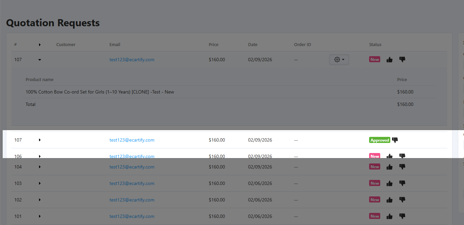This screenshot has width=464, height=225.
Task: Open the gear actions dropdown for quote 107
Action: coord(339,60)
